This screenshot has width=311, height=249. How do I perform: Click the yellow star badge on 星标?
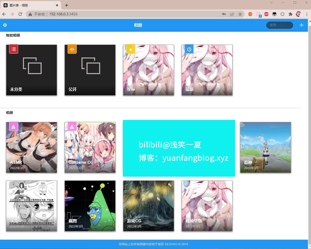click(130, 49)
